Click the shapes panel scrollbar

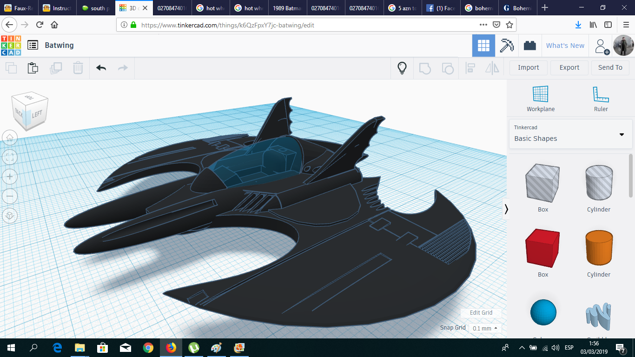click(x=631, y=175)
